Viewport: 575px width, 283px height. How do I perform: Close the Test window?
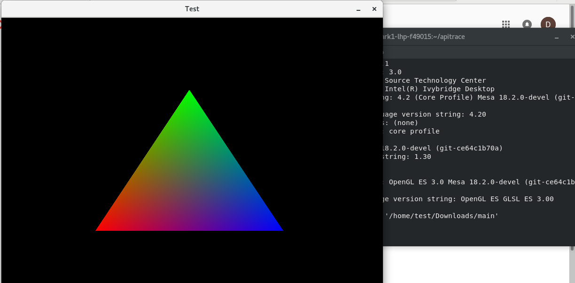pyautogui.click(x=374, y=9)
